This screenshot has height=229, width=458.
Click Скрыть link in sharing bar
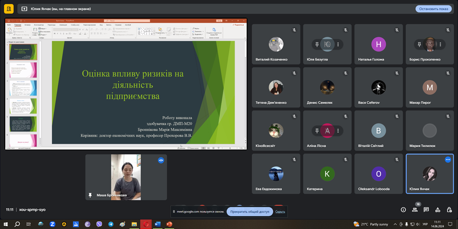tap(280, 212)
